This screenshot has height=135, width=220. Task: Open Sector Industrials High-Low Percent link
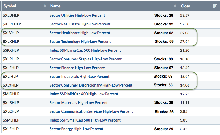click(x=79, y=76)
